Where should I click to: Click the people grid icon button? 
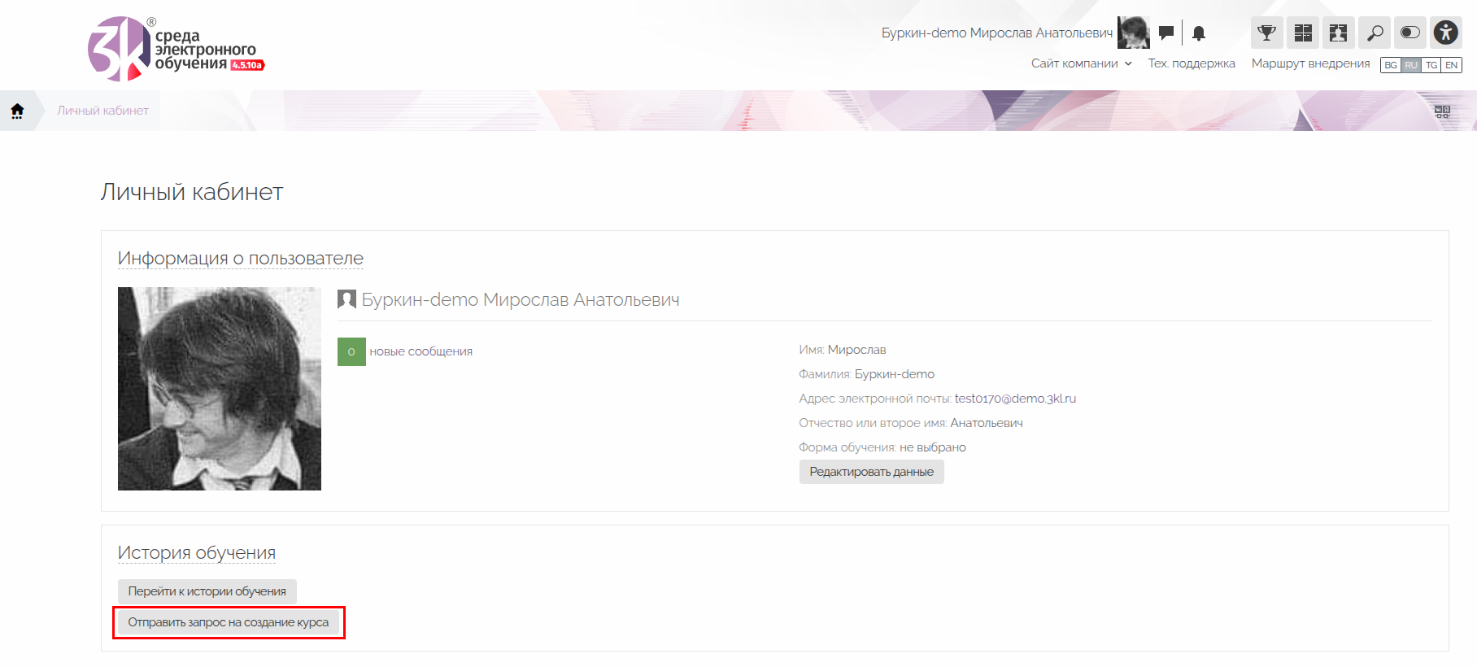[1339, 33]
